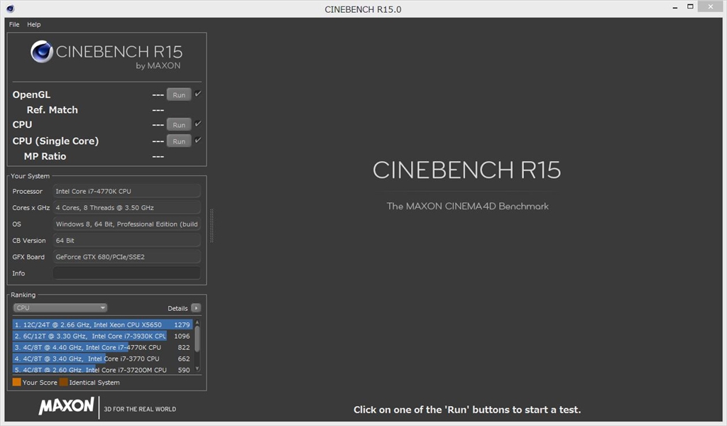The height and width of the screenshot is (426, 727).
Task: Click the Details arrow button in Ranking
Action: (x=196, y=308)
